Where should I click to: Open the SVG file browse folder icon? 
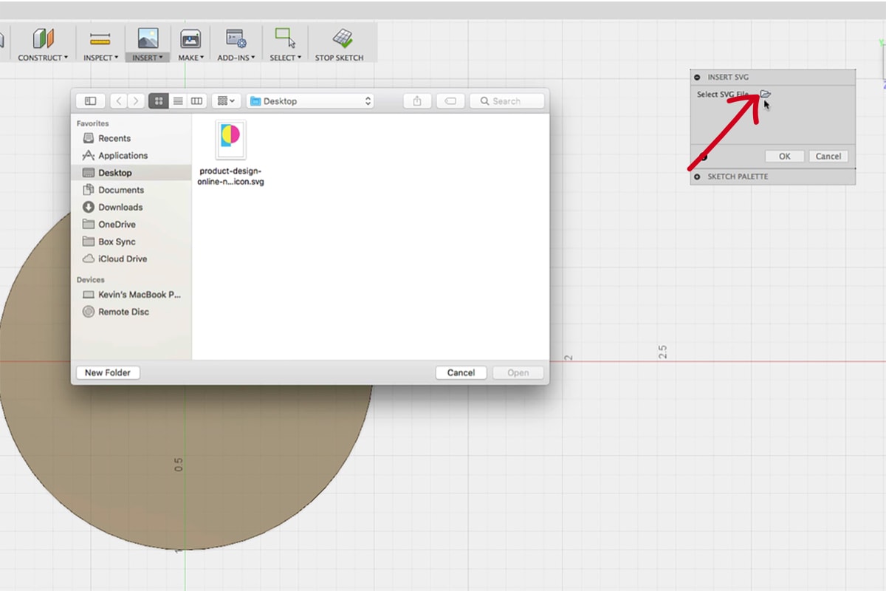pyautogui.click(x=765, y=95)
